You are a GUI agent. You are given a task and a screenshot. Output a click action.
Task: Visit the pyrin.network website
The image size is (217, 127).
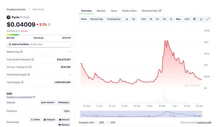click(48, 103)
